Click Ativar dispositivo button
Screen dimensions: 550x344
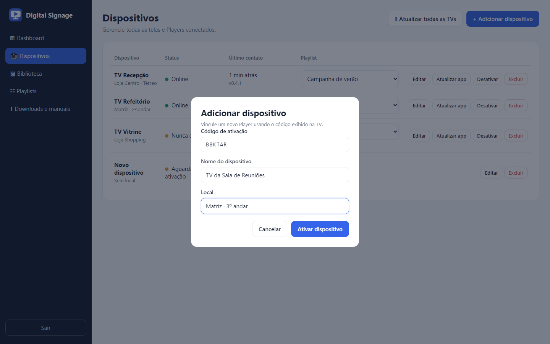320,229
